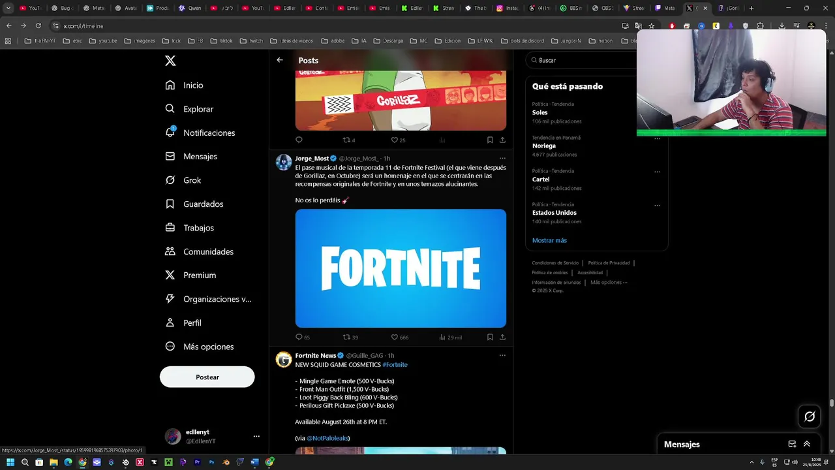Screen dimensions: 835x470
Task: Like the Jorge_Most post with 686 likes
Action: pos(399,337)
